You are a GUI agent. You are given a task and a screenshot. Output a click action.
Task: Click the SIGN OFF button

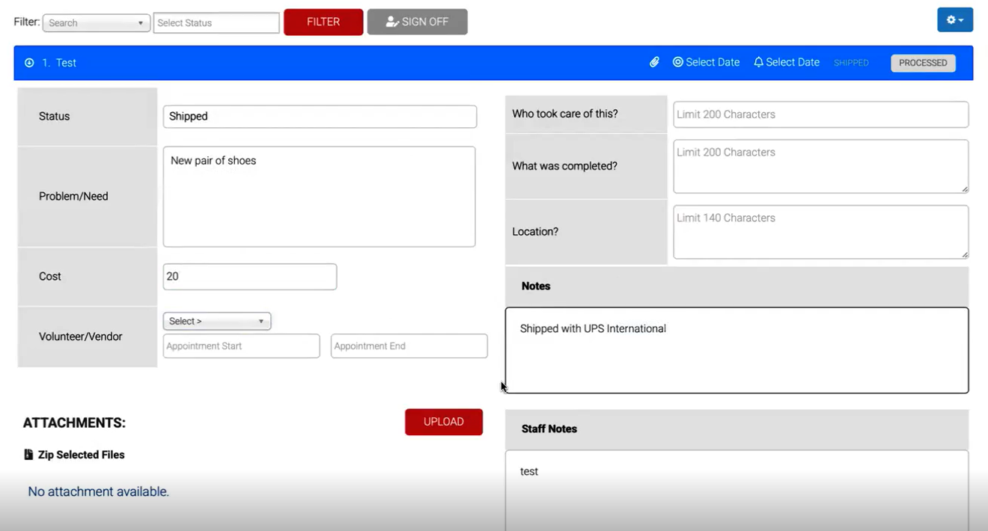point(417,22)
